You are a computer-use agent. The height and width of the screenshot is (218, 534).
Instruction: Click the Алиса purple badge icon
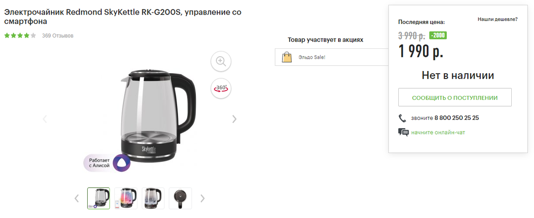[x=121, y=163]
